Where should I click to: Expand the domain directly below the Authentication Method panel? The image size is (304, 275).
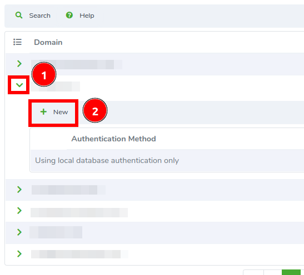pyautogui.click(x=19, y=190)
